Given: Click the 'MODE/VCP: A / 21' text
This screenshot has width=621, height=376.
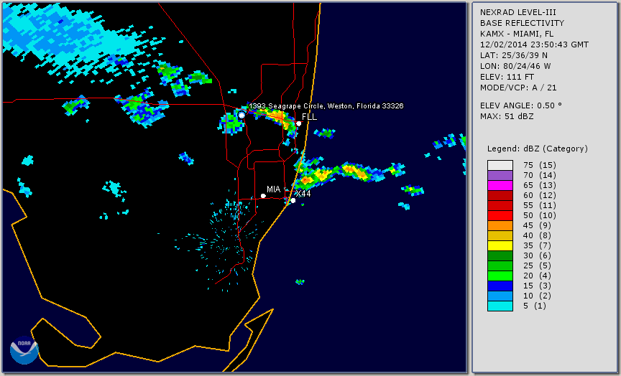Looking at the screenshot, I should [x=518, y=88].
